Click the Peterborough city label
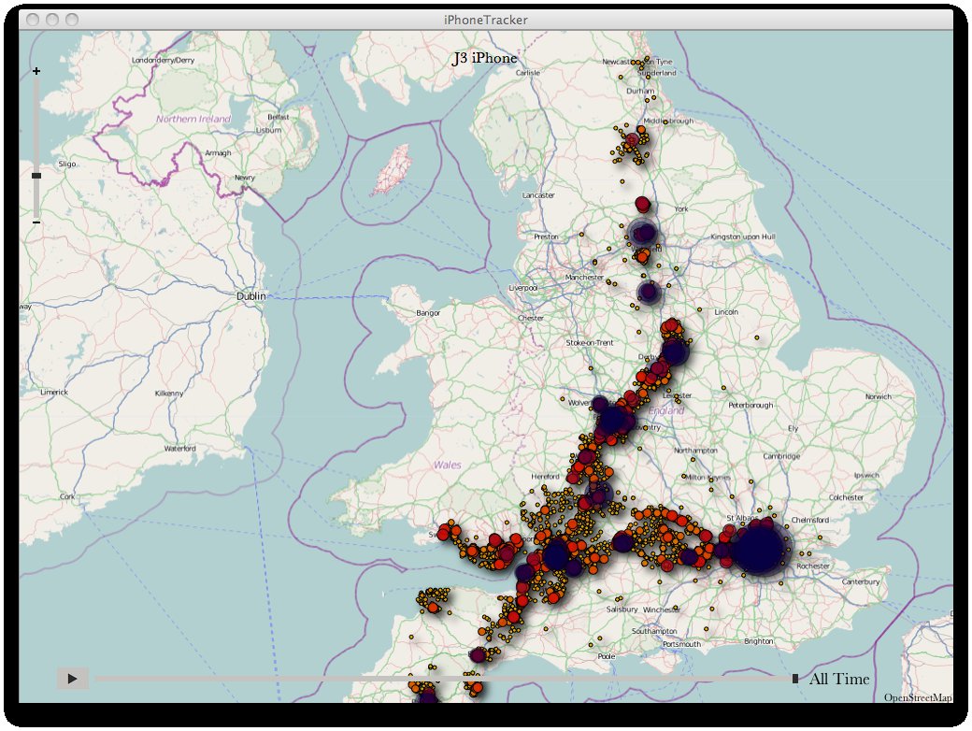Image resolution: width=972 pixels, height=731 pixels. pyautogui.click(x=750, y=405)
